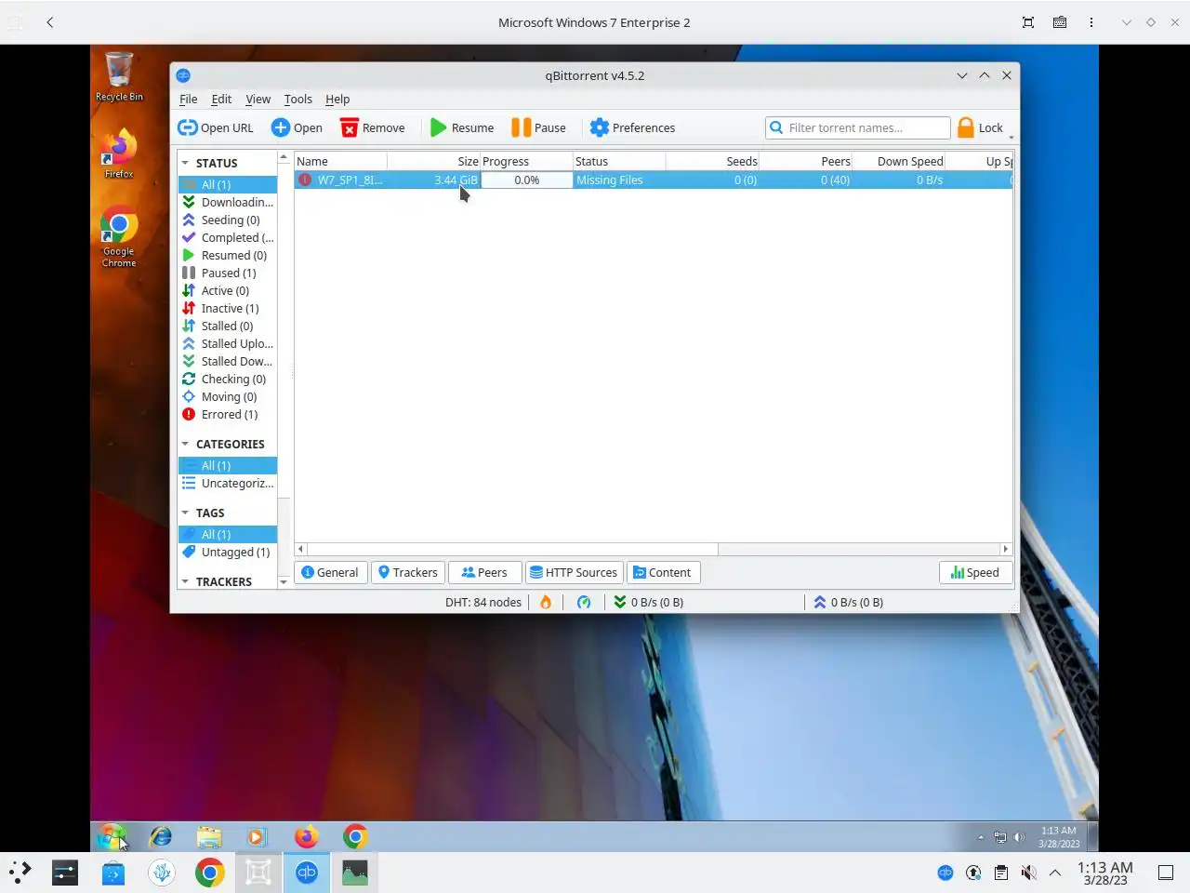Viewport: 1190px width, 893px height.
Task: Filter by Errored (1) status
Action: pyautogui.click(x=228, y=414)
